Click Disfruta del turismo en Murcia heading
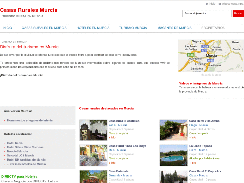244x183 pixels. pyautogui.click(x=30, y=47)
